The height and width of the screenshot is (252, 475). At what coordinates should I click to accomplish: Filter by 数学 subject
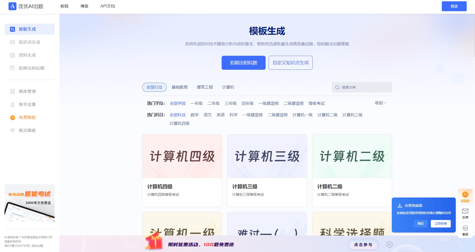(x=194, y=115)
